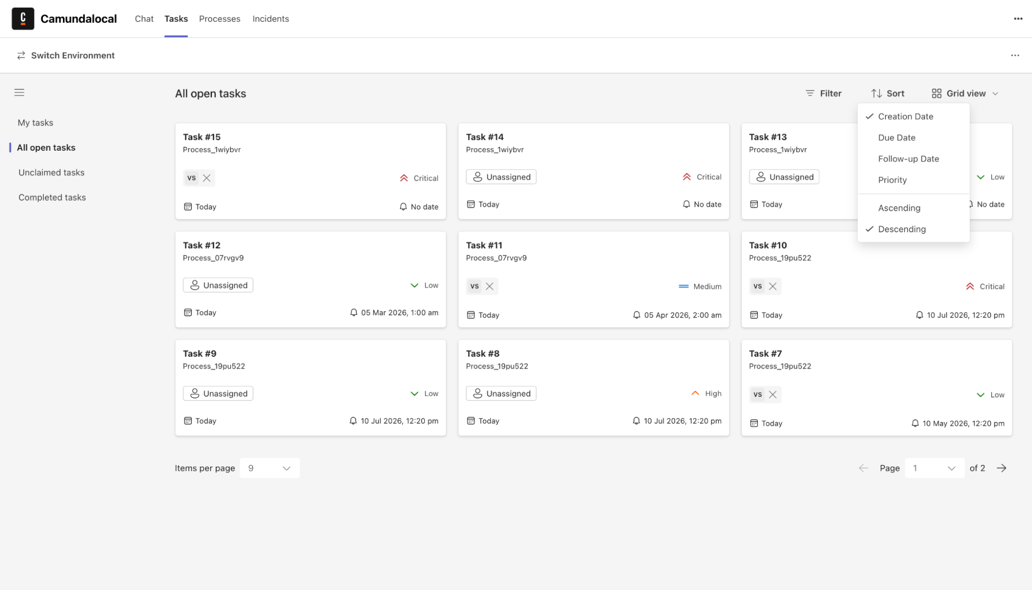Remove VS assignee from Task #11

(489, 286)
